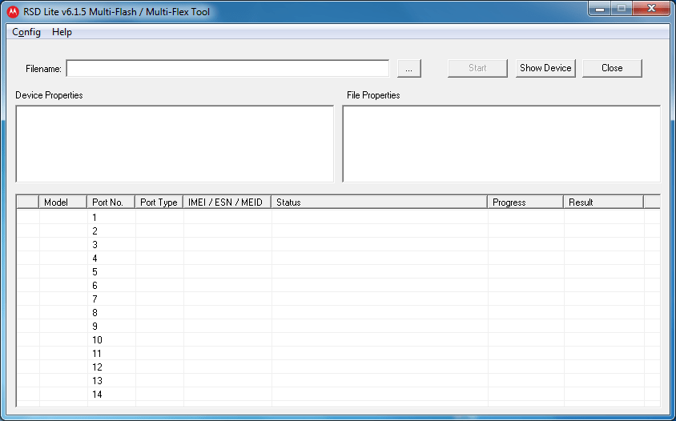Open the Config menu

pos(26,32)
